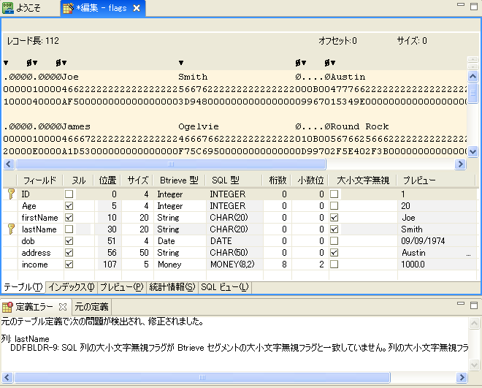Close the 編集 - flags editor tab
The height and width of the screenshot is (388, 482).
coord(135,9)
